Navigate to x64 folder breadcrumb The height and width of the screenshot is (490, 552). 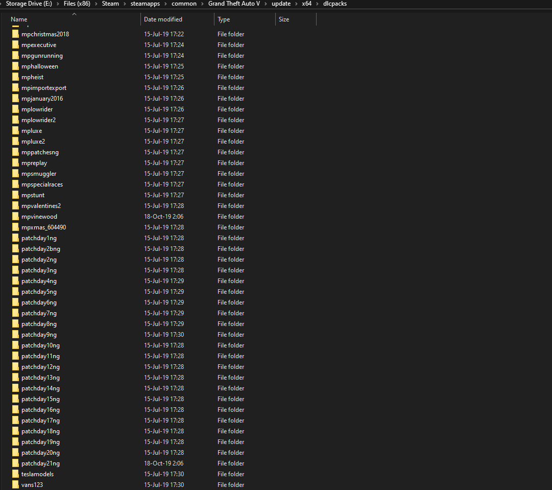pyautogui.click(x=306, y=4)
